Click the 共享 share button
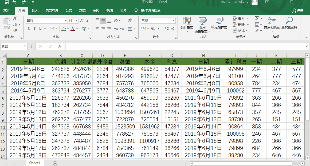 [298, 10]
